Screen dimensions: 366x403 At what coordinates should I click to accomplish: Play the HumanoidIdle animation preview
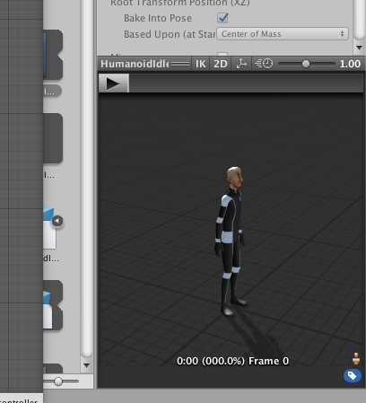point(114,83)
